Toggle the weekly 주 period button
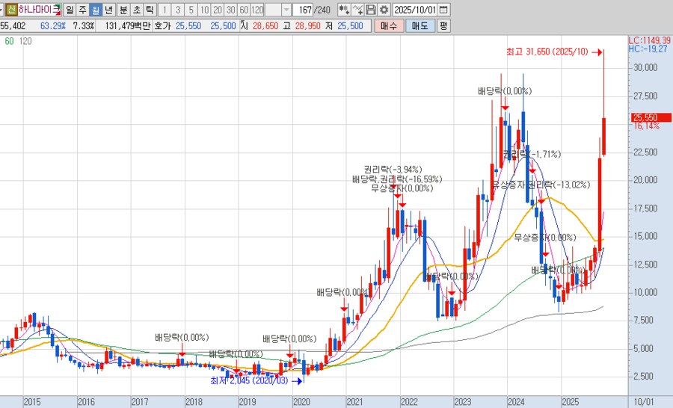The height and width of the screenshot is (408, 673). [x=82, y=10]
